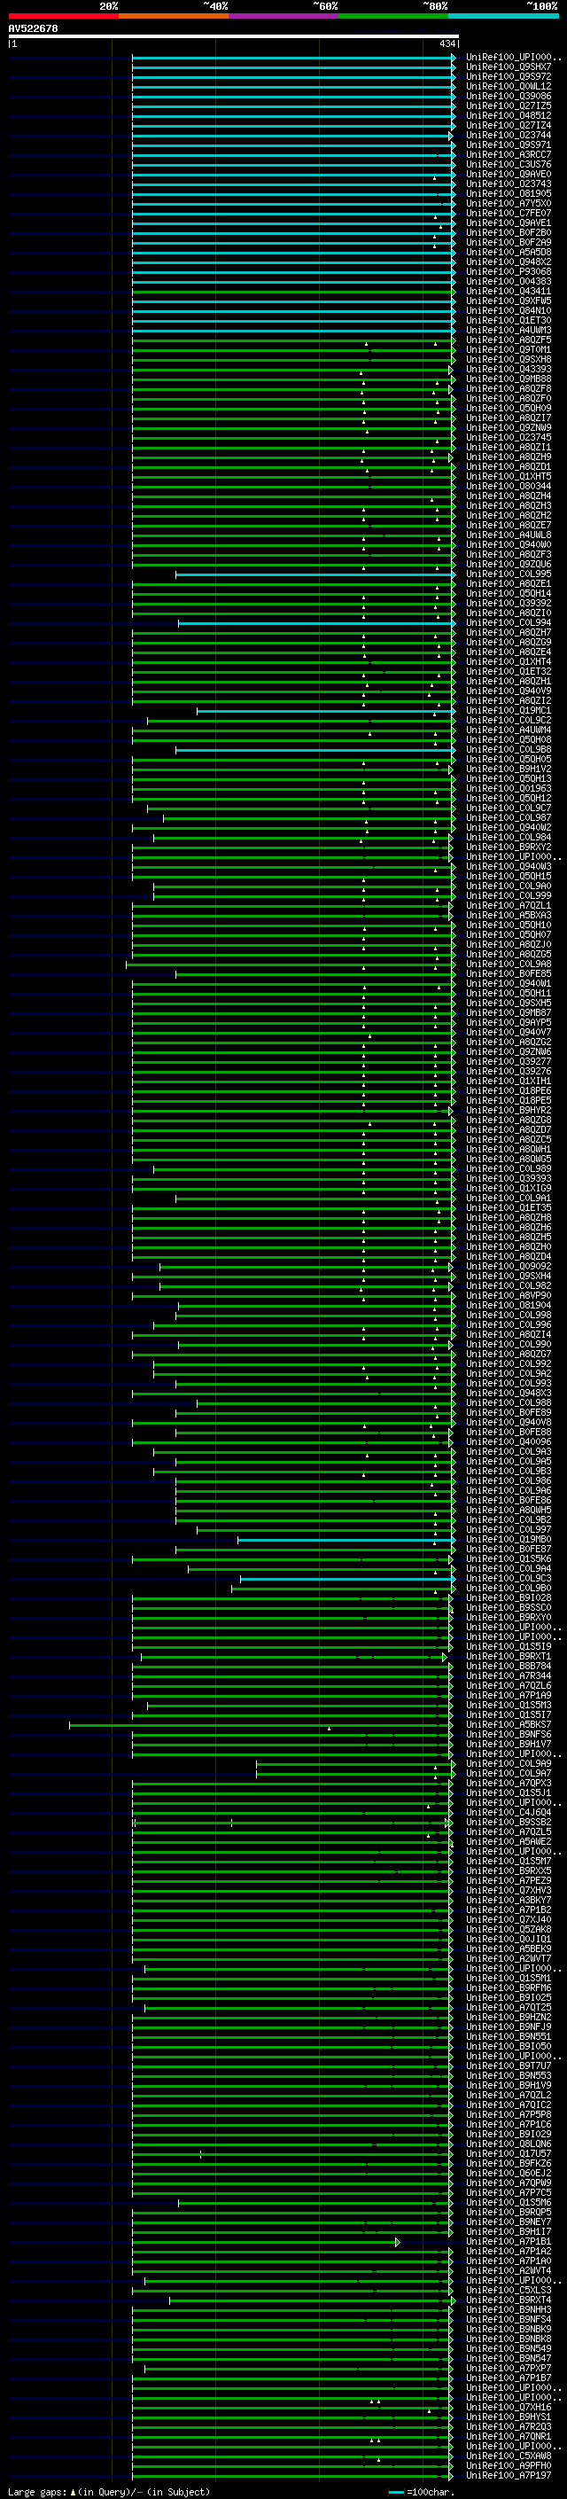Select hit label UniRef100_A5A5D8
Viewport: 567px width, 2499px height.
(509, 253)
